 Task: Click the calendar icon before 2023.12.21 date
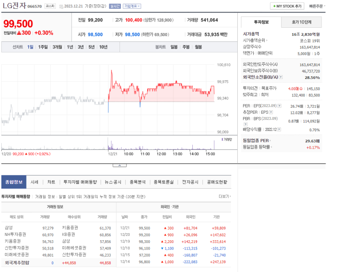61,7
